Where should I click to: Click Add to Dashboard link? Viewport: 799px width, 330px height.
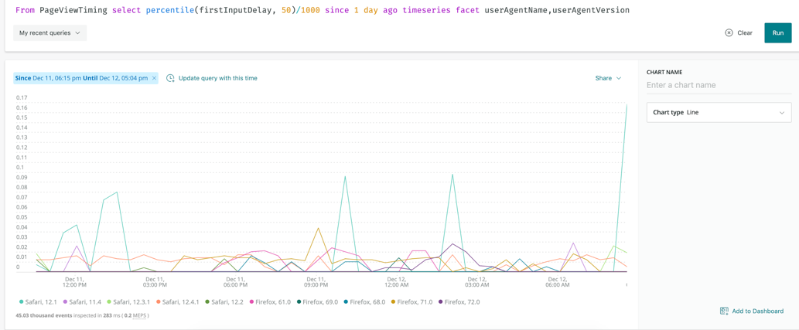[x=757, y=311]
